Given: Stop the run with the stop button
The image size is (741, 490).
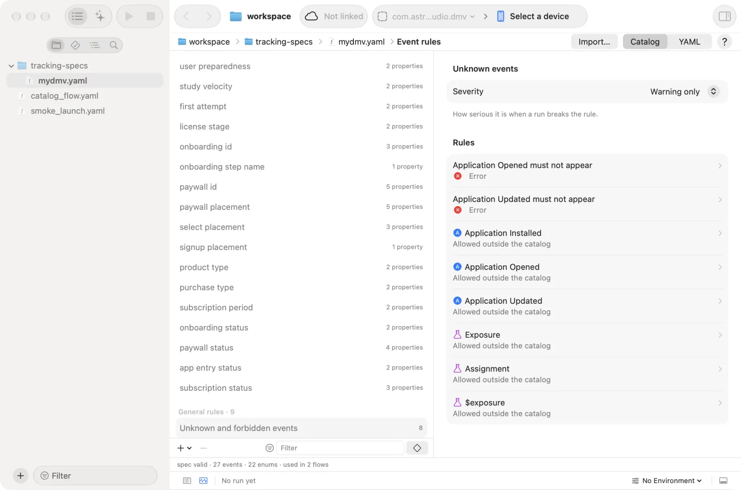Looking at the screenshot, I should click(x=151, y=17).
